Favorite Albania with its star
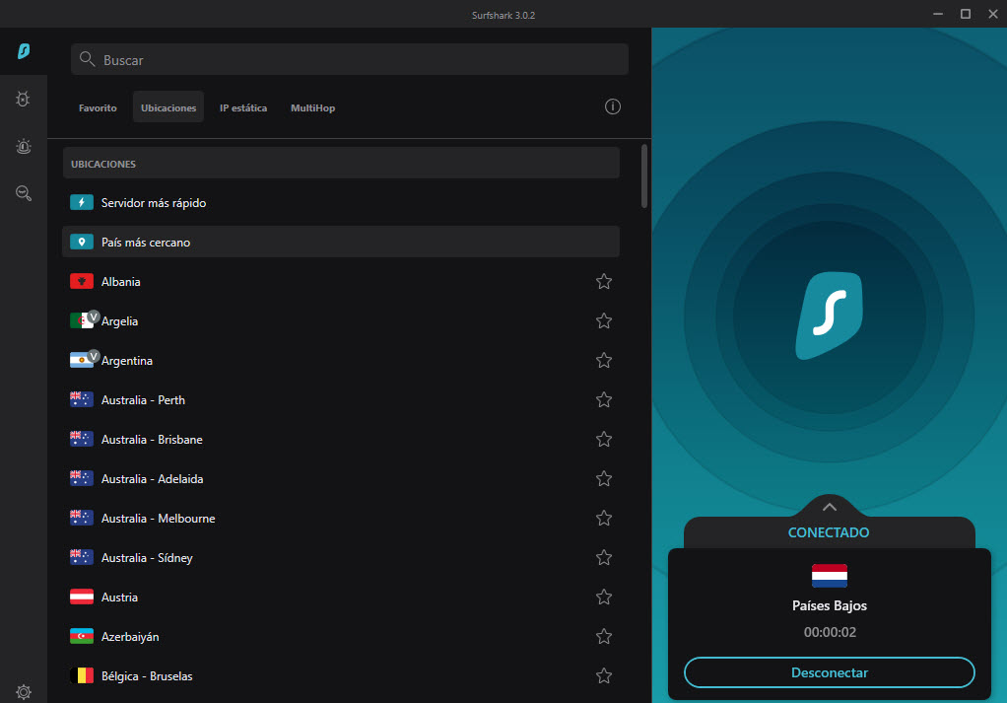 604,281
